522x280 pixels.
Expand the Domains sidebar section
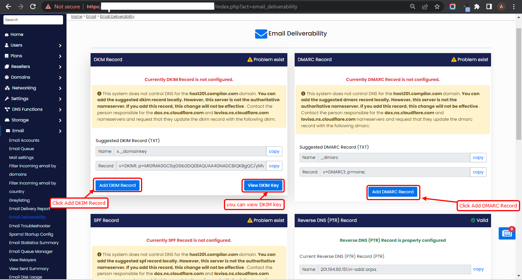tap(33, 77)
